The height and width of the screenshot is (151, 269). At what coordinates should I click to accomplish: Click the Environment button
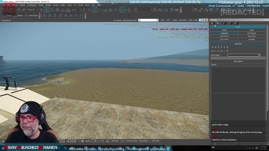click(x=251, y=33)
